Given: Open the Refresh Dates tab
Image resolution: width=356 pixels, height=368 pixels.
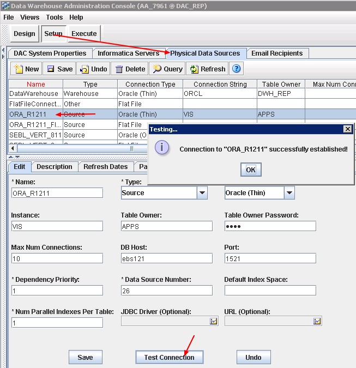Looking at the screenshot, I should pyautogui.click(x=105, y=167).
